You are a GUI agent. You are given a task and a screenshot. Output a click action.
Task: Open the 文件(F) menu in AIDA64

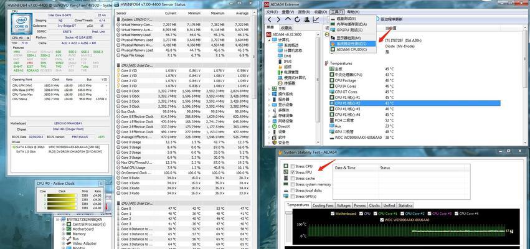[x=272, y=12]
